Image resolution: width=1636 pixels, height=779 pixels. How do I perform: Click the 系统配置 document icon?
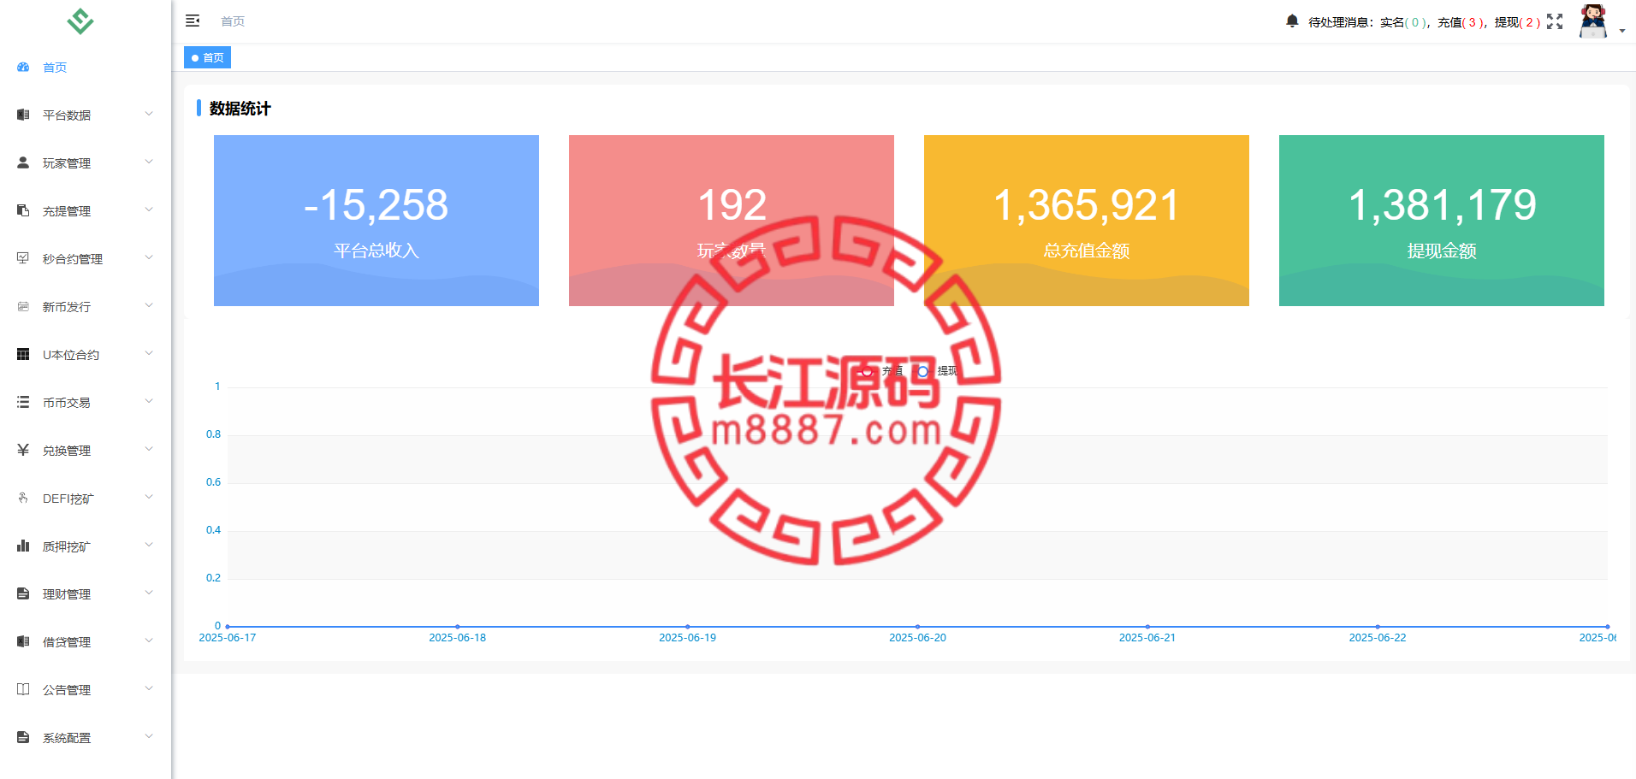point(23,737)
